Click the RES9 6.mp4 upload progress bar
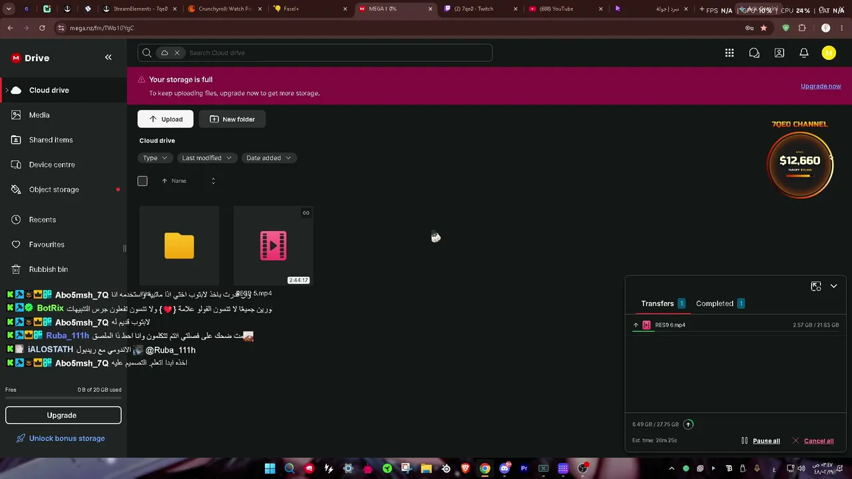Viewport: 852px width, 479px height. point(736,331)
